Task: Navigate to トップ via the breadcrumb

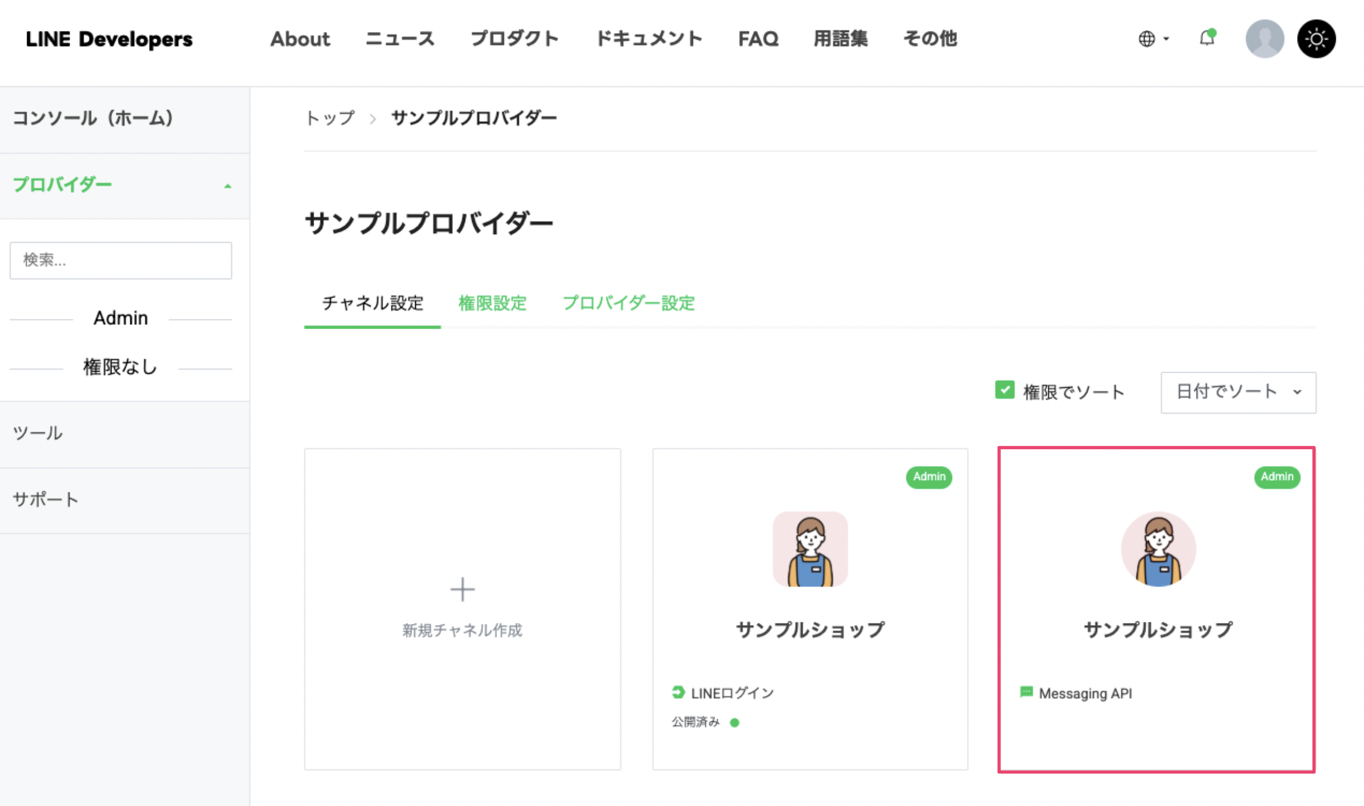Action: click(329, 117)
